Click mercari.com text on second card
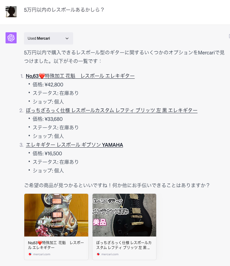Screen dimensions: 230x266 pyautogui.click(x=110, y=254)
